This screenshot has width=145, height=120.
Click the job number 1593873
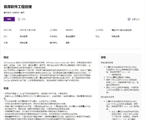pos(69,30)
